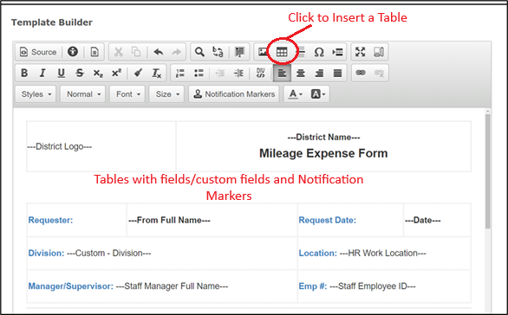Click the Location: label
Screen dimensions: 508x315
point(318,253)
